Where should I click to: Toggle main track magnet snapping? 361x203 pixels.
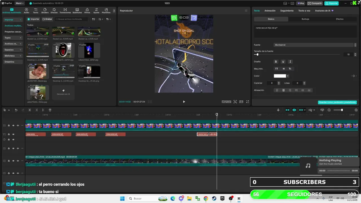[x=287, y=110]
